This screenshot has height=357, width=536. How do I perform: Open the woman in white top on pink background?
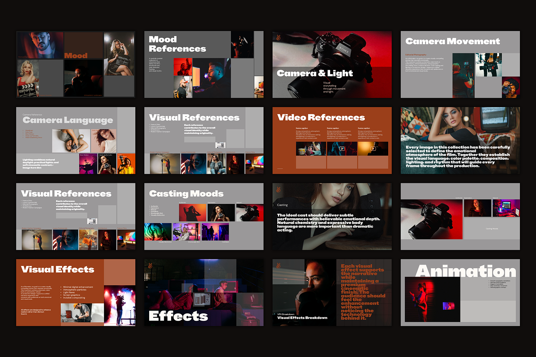click(104, 141)
